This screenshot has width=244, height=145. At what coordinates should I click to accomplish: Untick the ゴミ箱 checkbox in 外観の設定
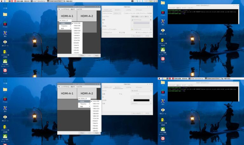pos(120,32)
